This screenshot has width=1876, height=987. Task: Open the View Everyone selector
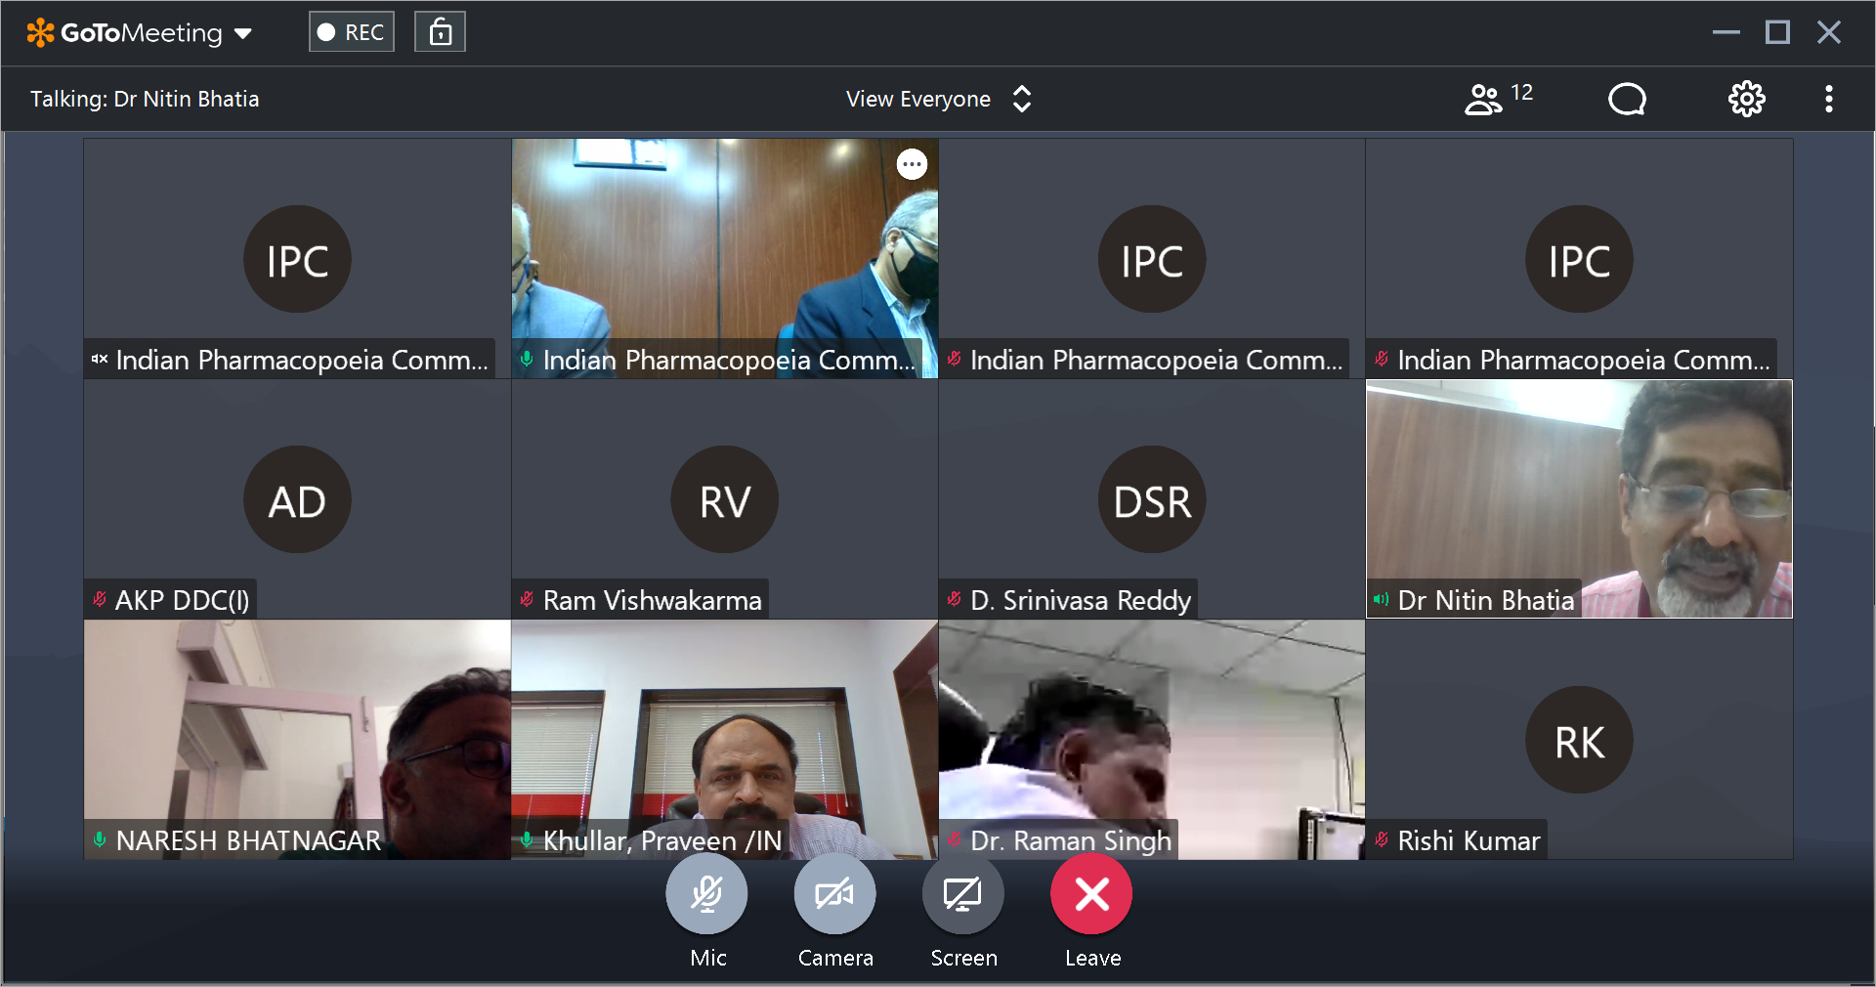(x=918, y=99)
